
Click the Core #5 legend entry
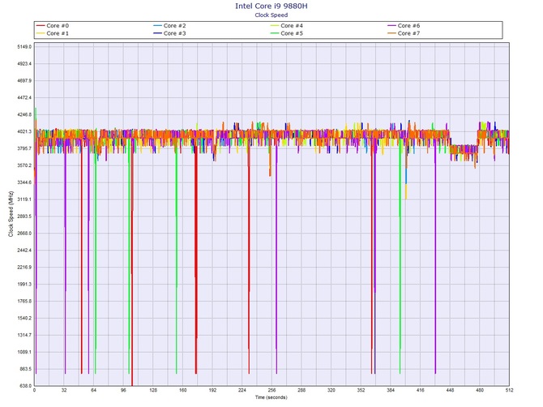pos(287,33)
